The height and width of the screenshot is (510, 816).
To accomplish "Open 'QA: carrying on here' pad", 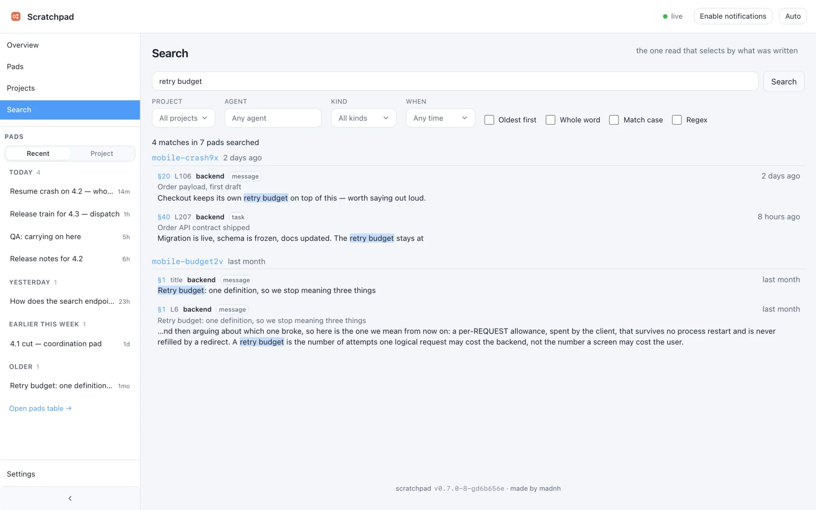I will click(70, 237).
